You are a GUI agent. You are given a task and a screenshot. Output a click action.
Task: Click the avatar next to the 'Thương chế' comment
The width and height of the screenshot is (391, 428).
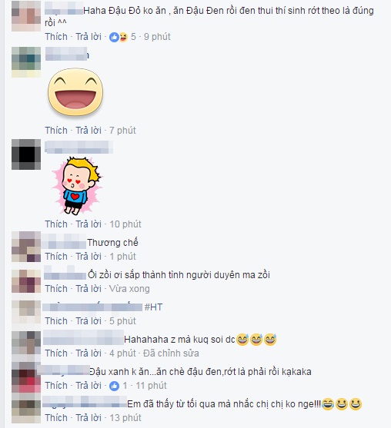coord(26,247)
